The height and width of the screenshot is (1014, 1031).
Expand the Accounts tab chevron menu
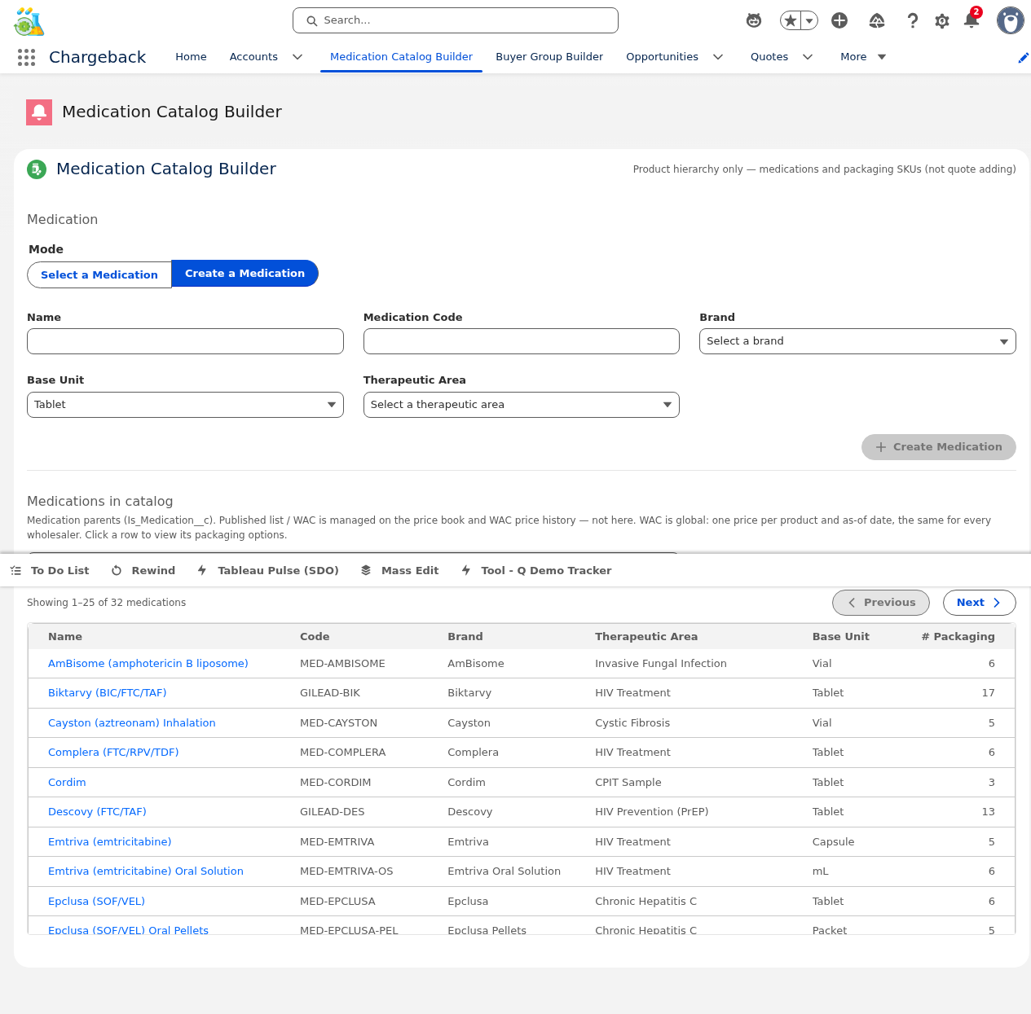coord(297,57)
